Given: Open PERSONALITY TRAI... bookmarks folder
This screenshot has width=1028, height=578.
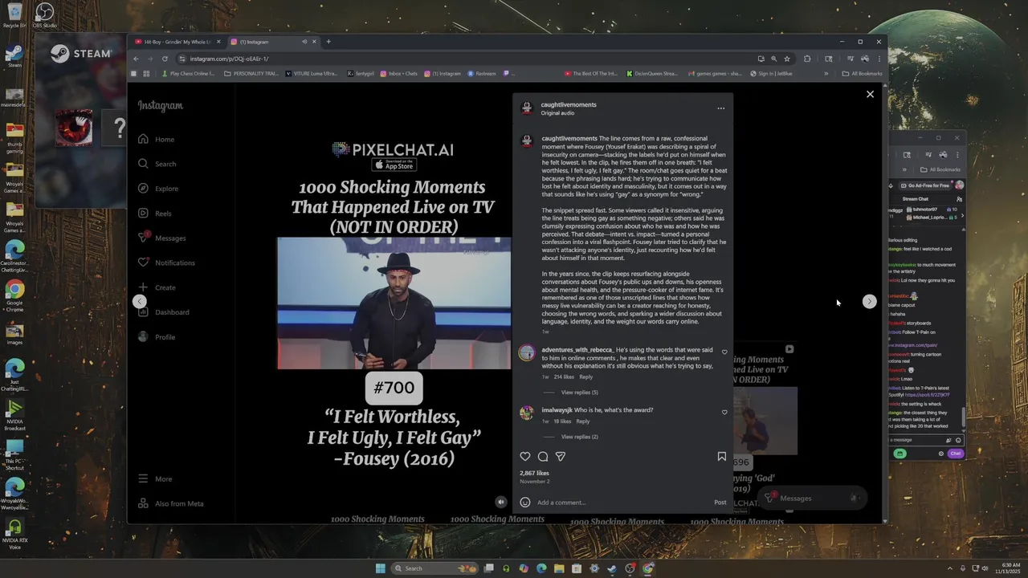Looking at the screenshot, I should 251,73.
